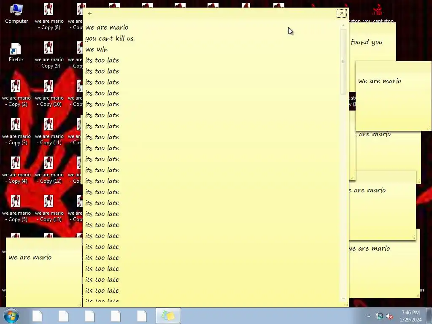Focus the 'we are mario' note overlapping 'found you'
Screen dimensions: 432x324
click(394, 96)
